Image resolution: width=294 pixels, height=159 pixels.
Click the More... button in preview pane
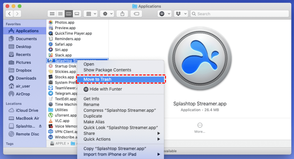(x=200, y=128)
